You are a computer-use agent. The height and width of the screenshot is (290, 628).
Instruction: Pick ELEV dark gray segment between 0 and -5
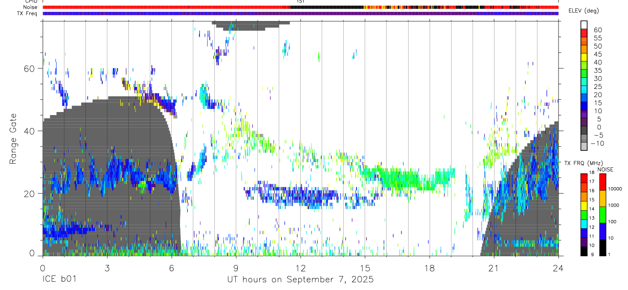[584, 130]
